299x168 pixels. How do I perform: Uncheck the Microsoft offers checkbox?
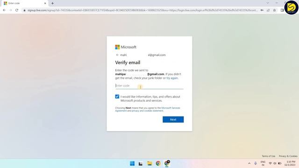click(117, 97)
